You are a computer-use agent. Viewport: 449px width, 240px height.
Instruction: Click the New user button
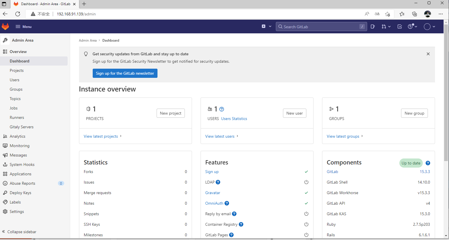[x=295, y=113]
